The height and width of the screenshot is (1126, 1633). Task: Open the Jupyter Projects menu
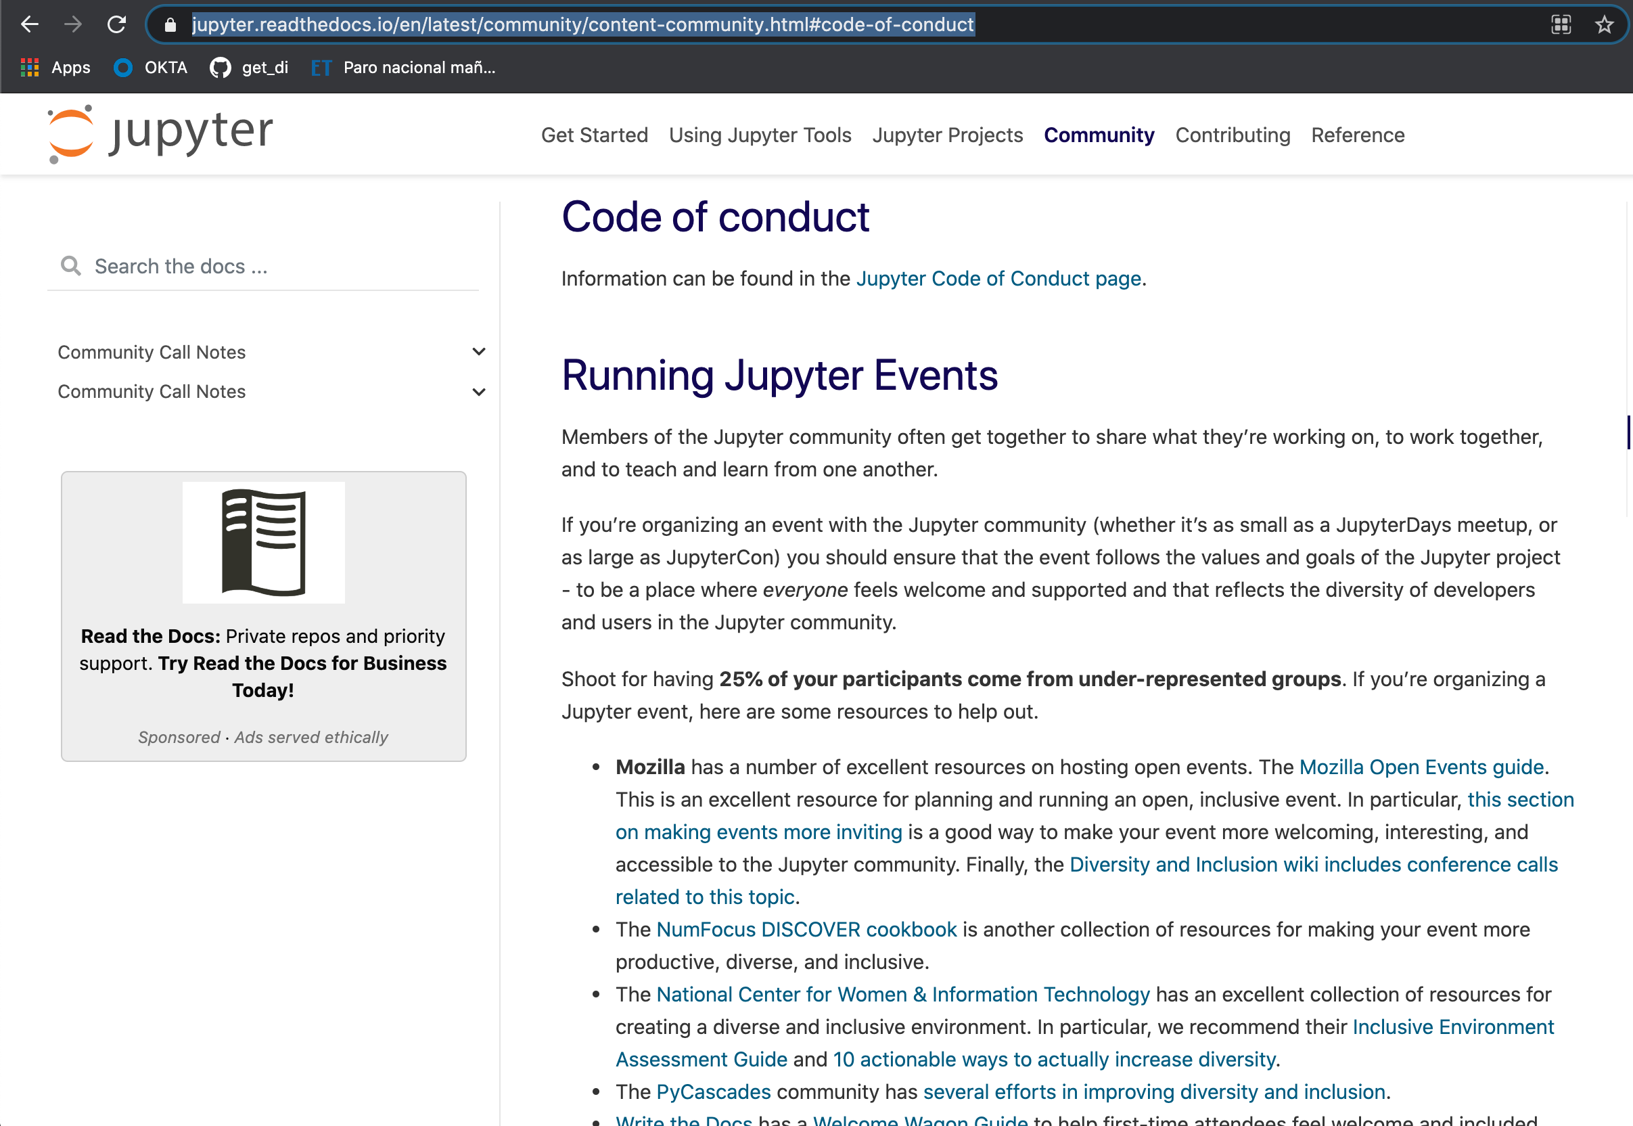coord(948,135)
